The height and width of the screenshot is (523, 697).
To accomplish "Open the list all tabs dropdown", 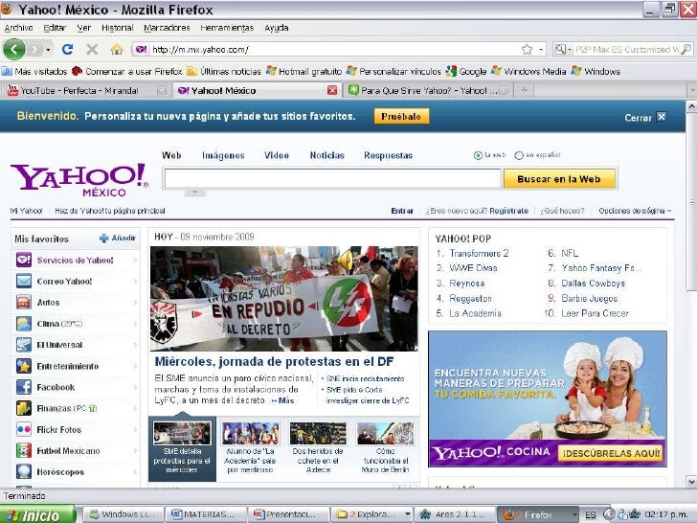I will [x=691, y=91].
